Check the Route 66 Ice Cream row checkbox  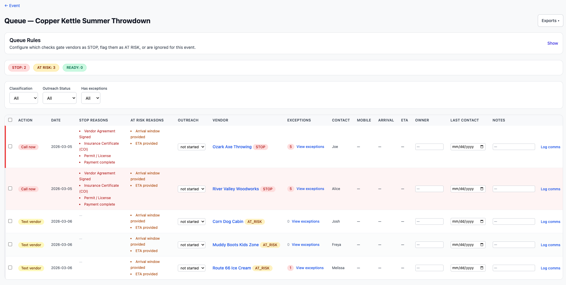[x=10, y=268]
